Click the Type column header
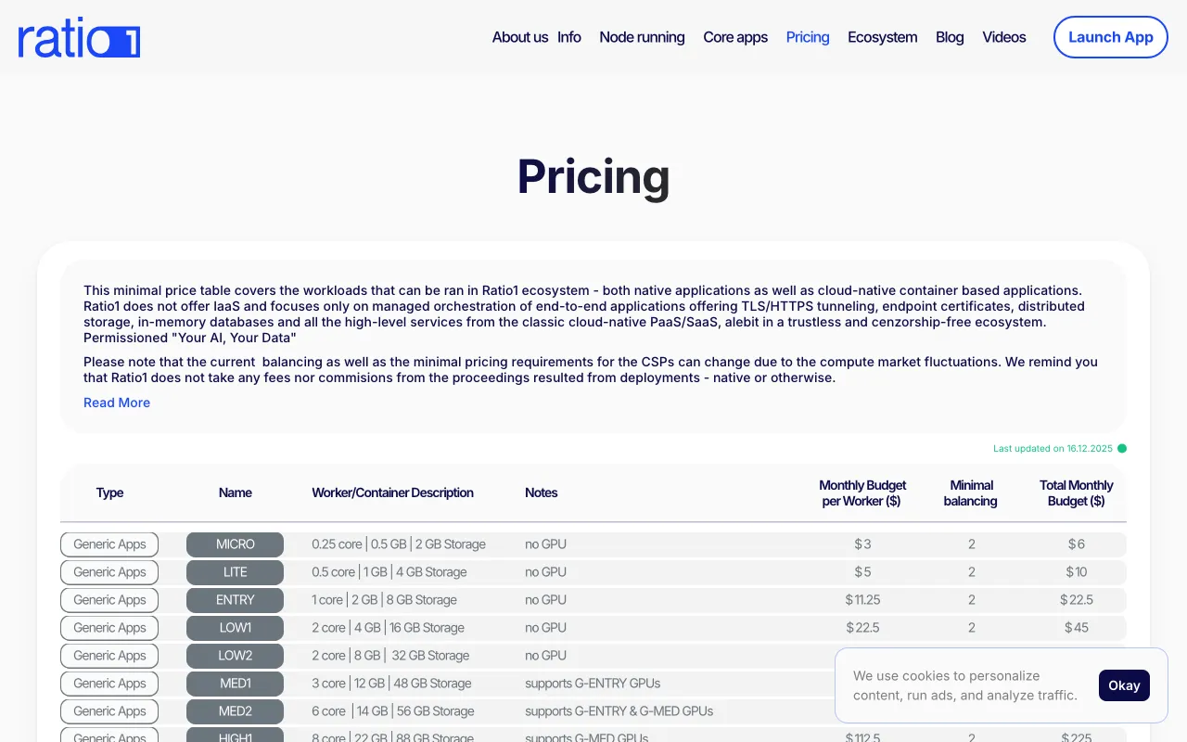The width and height of the screenshot is (1187, 742). pyautogui.click(x=109, y=493)
